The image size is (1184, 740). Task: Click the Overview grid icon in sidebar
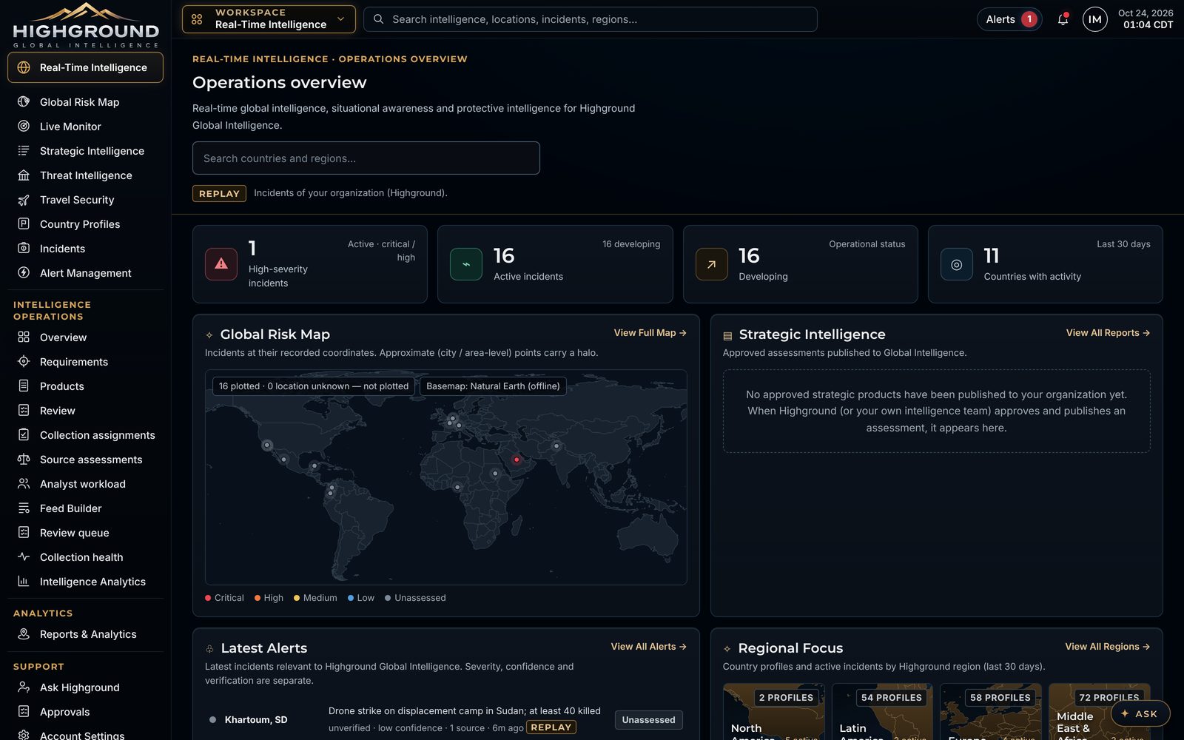pyautogui.click(x=24, y=337)
